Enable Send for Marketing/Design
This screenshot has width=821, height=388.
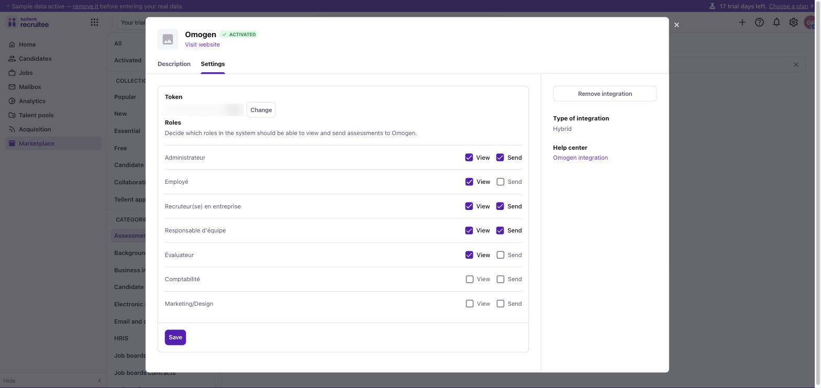pyautogui.click(x=500, y=304)
